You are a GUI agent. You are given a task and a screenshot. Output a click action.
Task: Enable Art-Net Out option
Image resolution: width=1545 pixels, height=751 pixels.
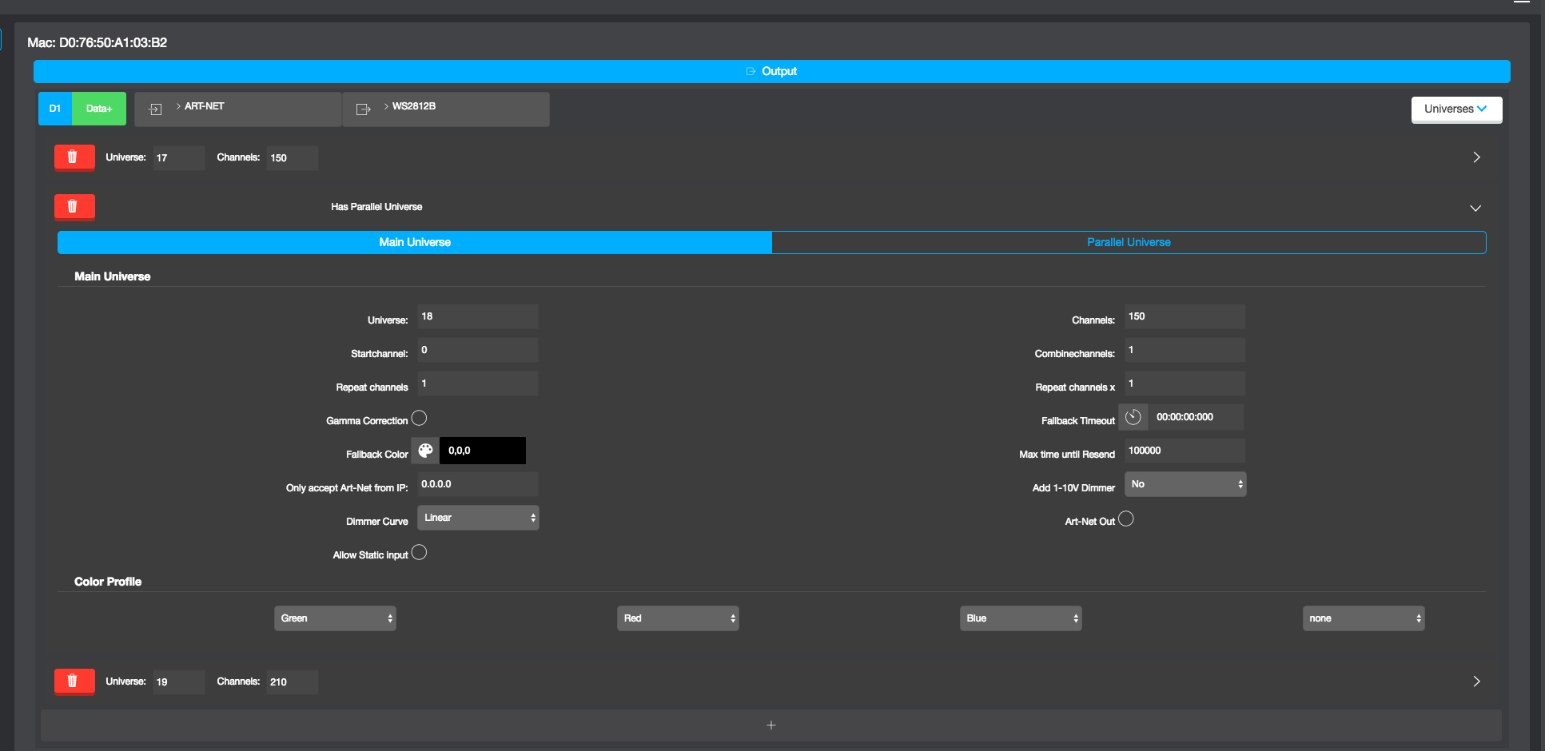coord(1125,519)
